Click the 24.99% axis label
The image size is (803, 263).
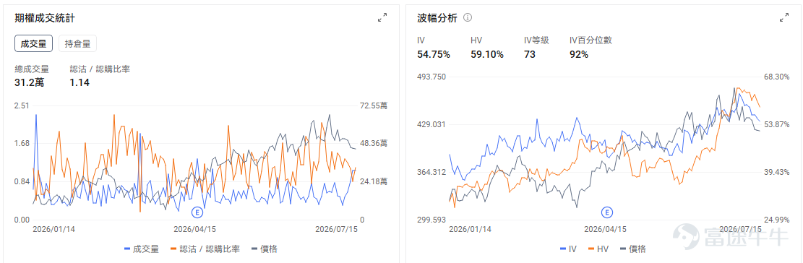click(x=776, y=220)
